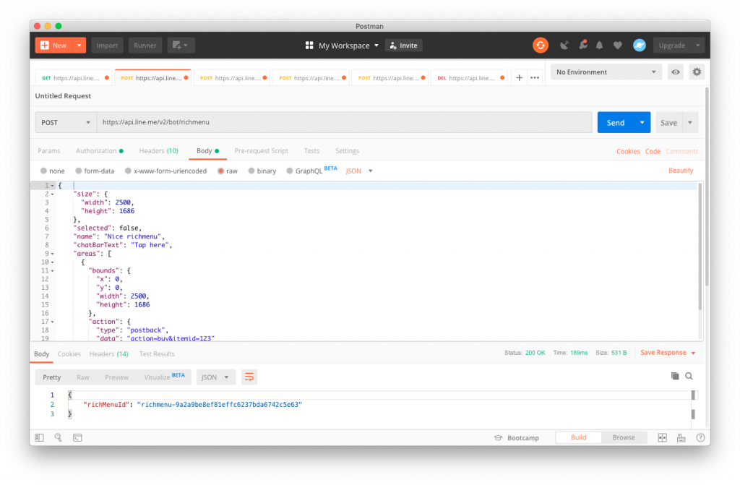
Task: Open the satellite capture requests icon
Action: tap(564, 46)
